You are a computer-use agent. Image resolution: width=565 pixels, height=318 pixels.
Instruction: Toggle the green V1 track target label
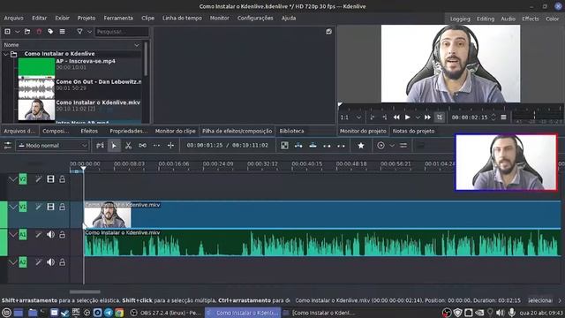click(x=23, y=207)
